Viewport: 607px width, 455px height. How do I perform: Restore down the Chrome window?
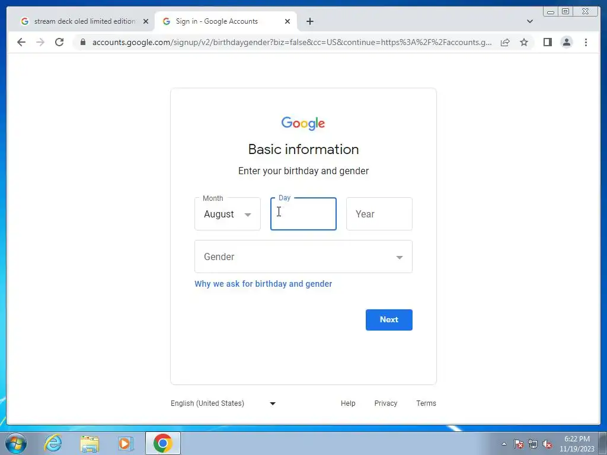point(565,12)
